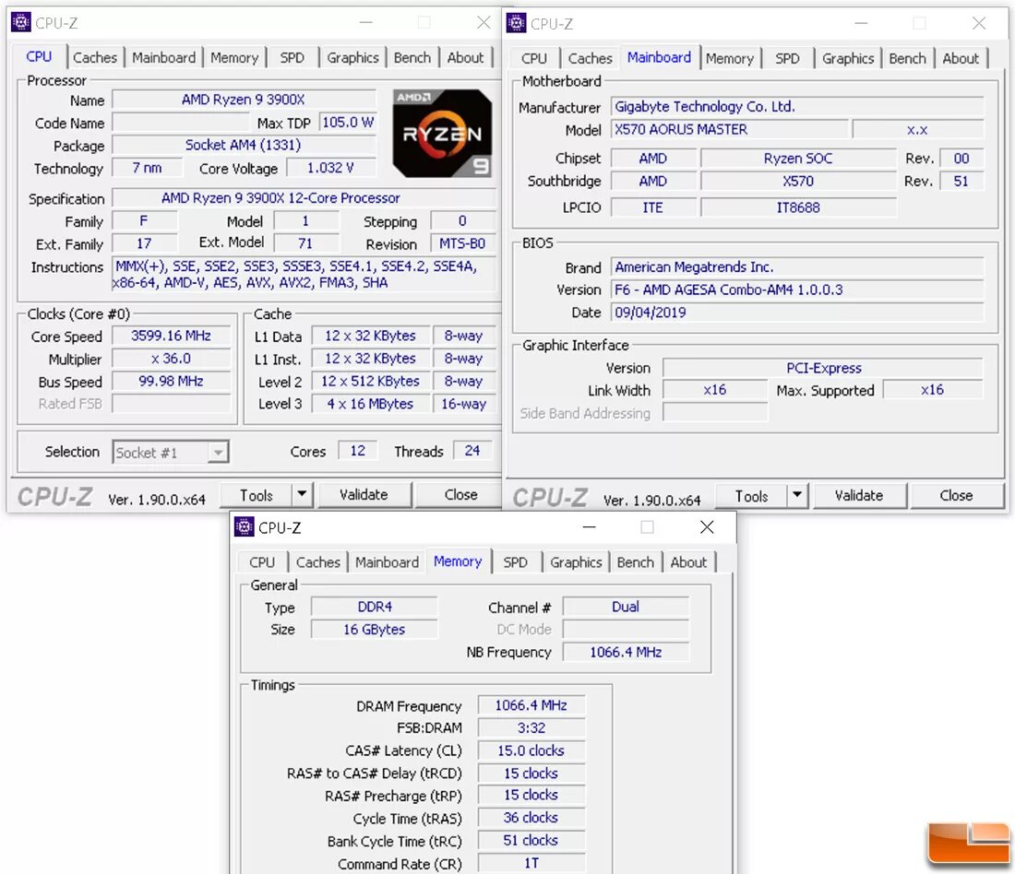Click CPU-Z app icon in Mainboard window title bar

point(516,23)
